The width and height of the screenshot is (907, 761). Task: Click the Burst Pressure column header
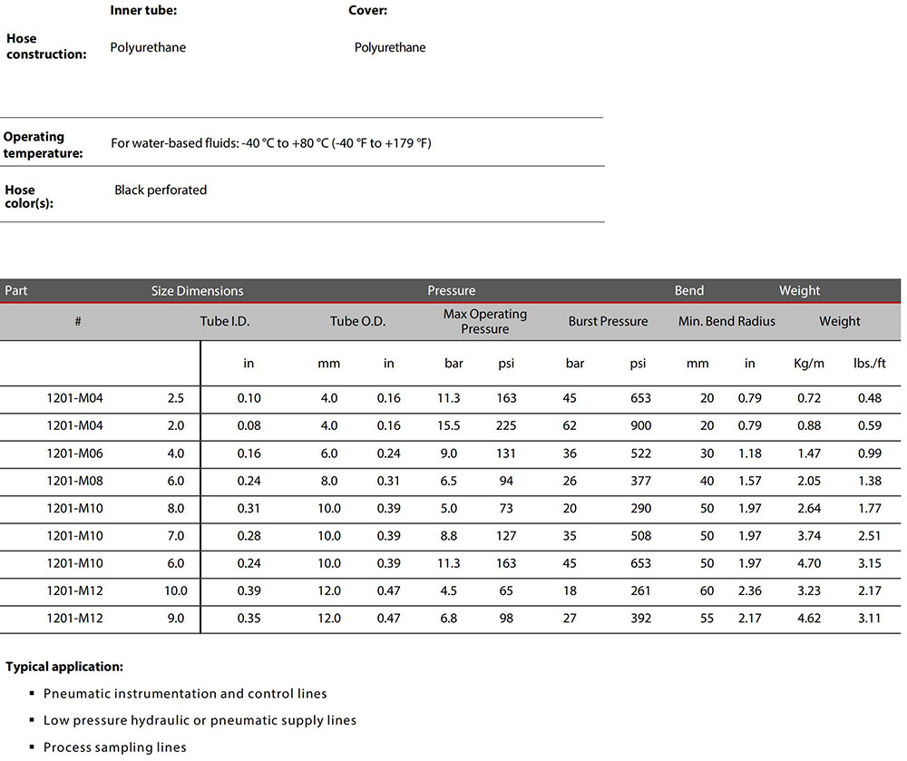tap(608, 321)
